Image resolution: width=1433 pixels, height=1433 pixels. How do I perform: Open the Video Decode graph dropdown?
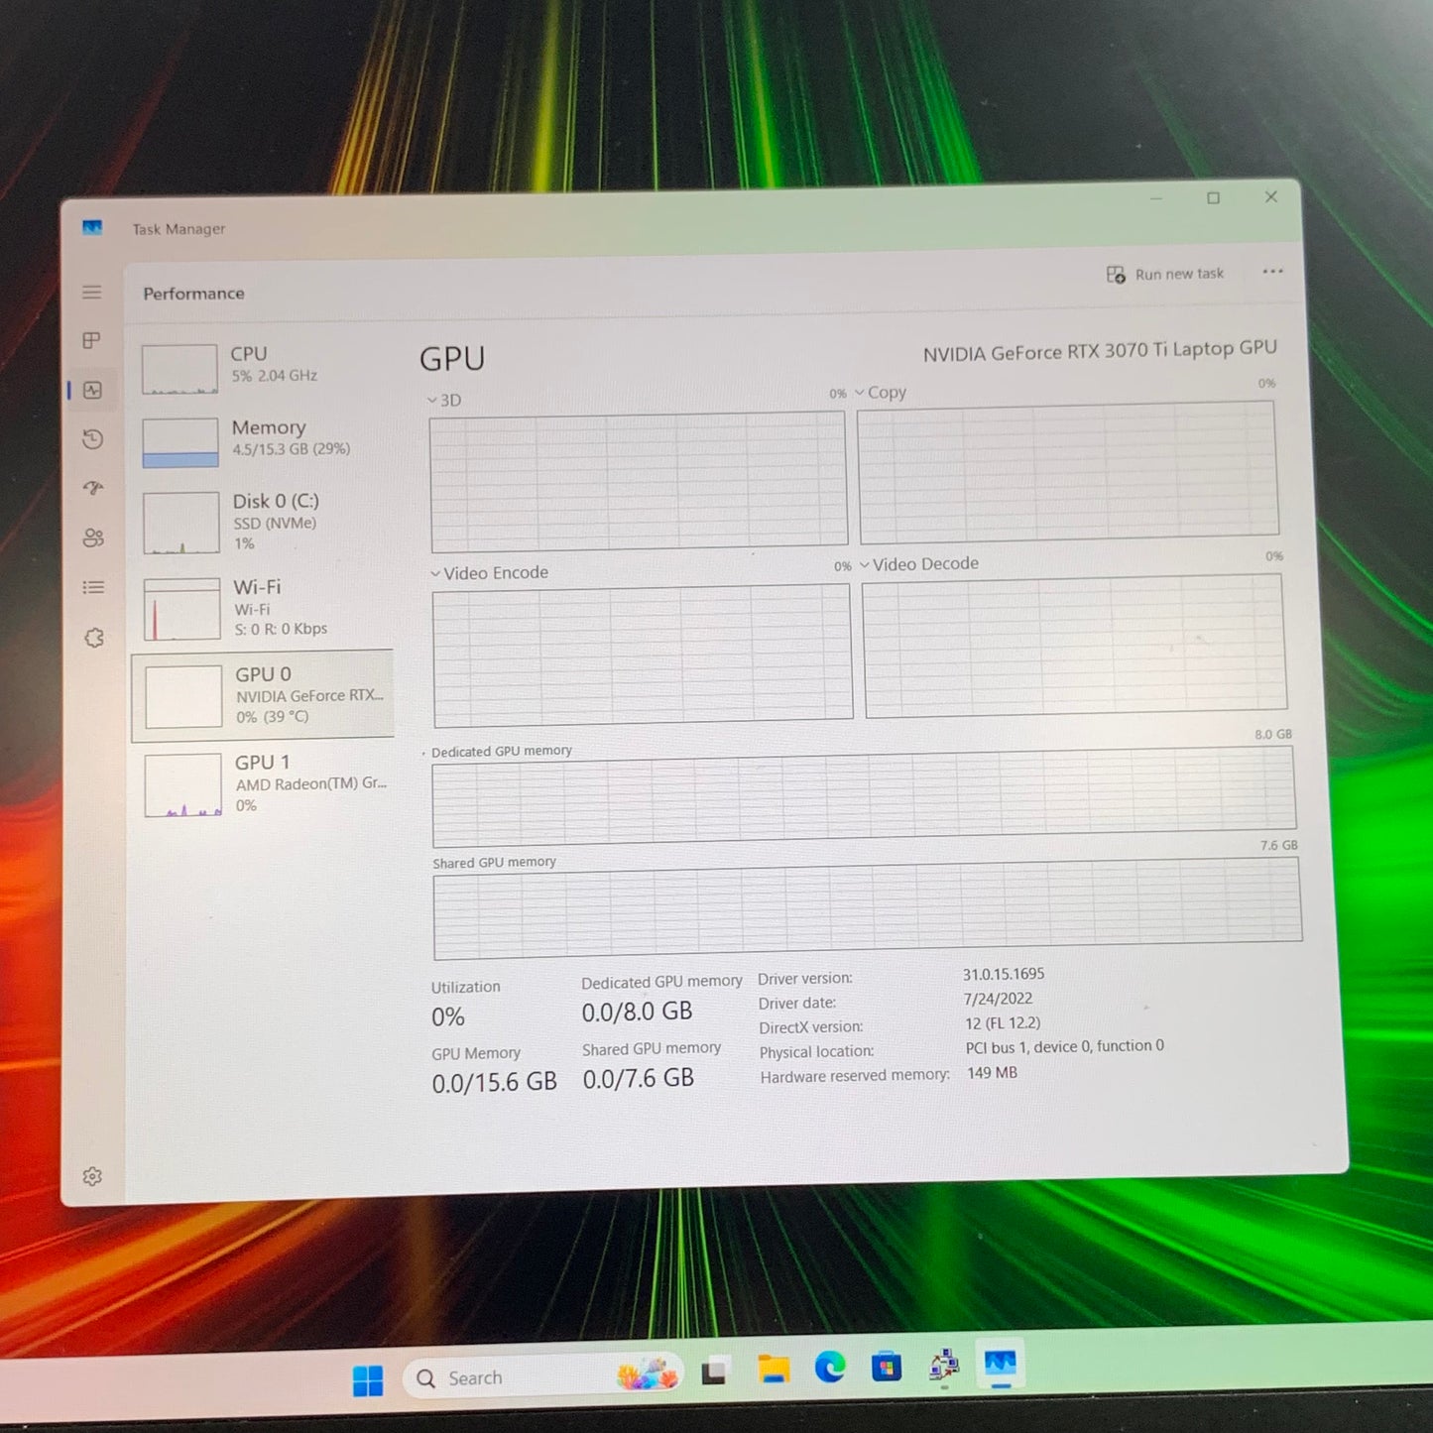(919, 563)
